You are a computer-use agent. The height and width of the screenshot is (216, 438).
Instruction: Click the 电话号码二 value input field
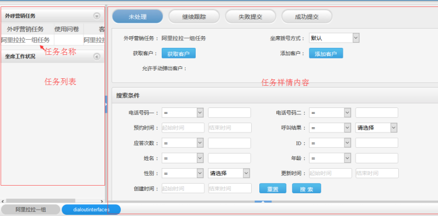[x=377, y=113]
